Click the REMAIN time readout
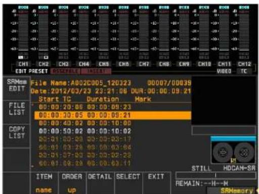 click(x=202, y=183)
